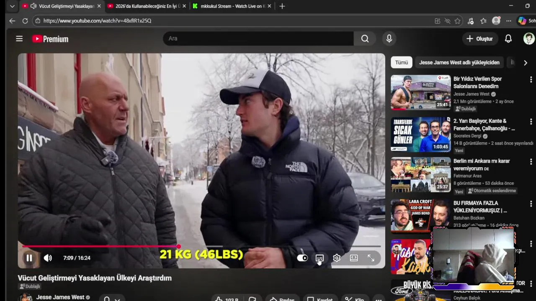The width and height of the screenshot is (536, 301).
Task: Open the notification bell subscription dropdown
Action: point(112,298)
